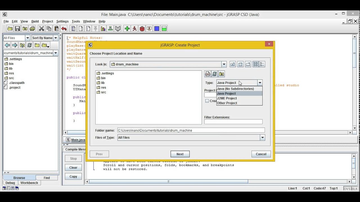Switch dialog to Details view icon

(x=262, y=64)
